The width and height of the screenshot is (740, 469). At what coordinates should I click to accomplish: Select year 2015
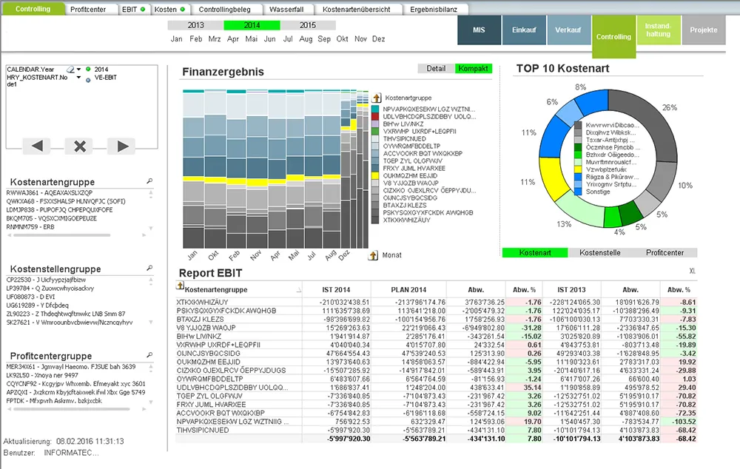click(307, 25)
